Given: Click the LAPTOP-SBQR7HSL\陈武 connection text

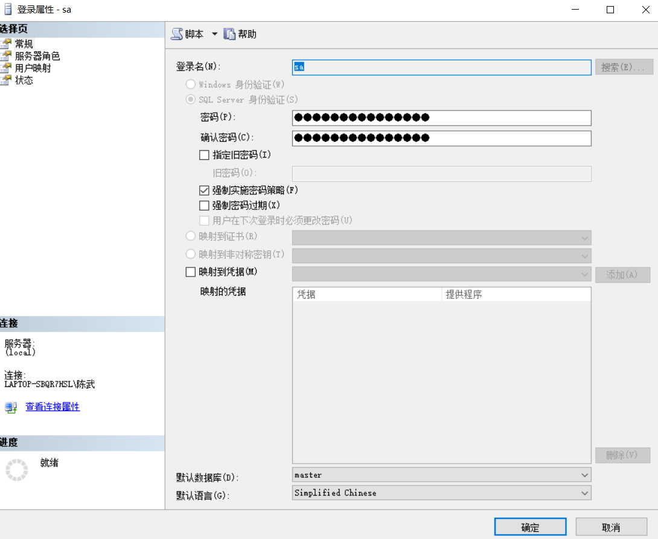Looking at the screenshot, I should (x=50, y=384).
